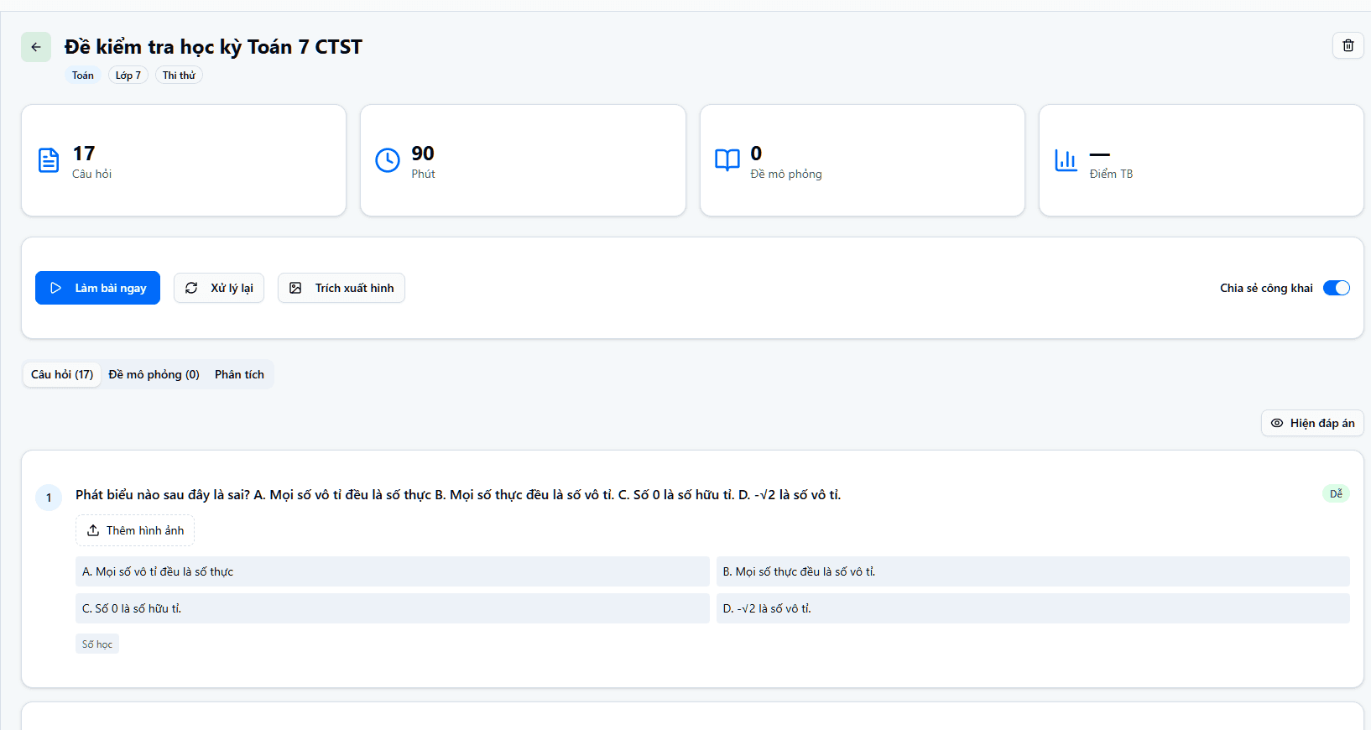Screen dimensions: 1371x730
Task: Click the clock icon in the Phút card
Action: [388, 160]
